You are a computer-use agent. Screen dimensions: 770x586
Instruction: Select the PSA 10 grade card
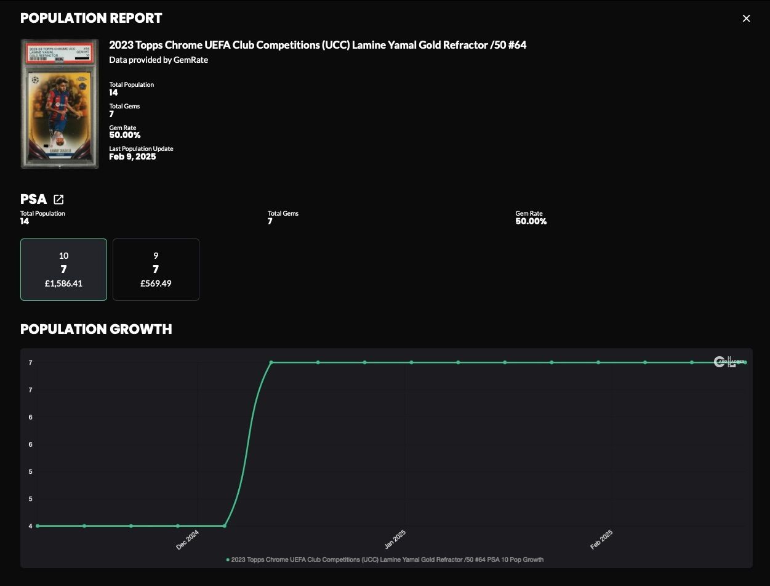click(x=63, y=269)
